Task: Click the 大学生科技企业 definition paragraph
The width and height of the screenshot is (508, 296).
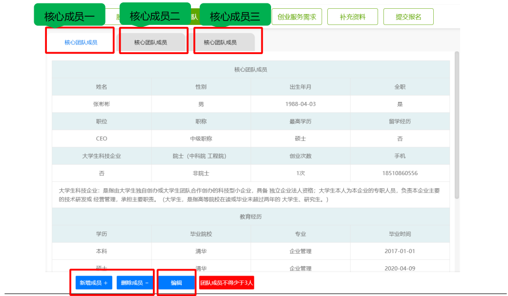Action: coord(250,195)
